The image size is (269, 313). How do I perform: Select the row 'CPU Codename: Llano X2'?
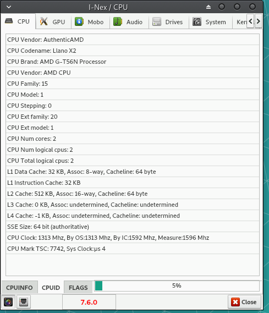tap(133, 51)
